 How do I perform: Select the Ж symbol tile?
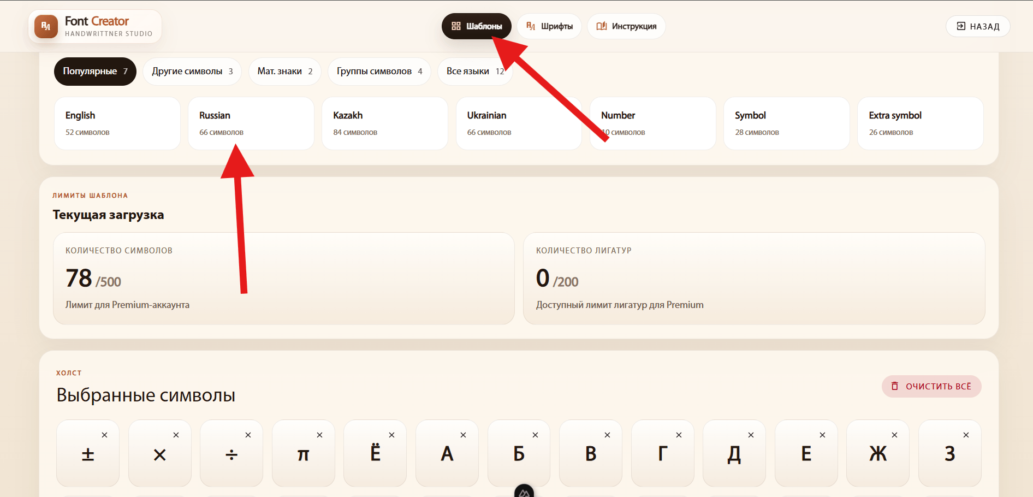pyautogui.click(x=878, y=453)
